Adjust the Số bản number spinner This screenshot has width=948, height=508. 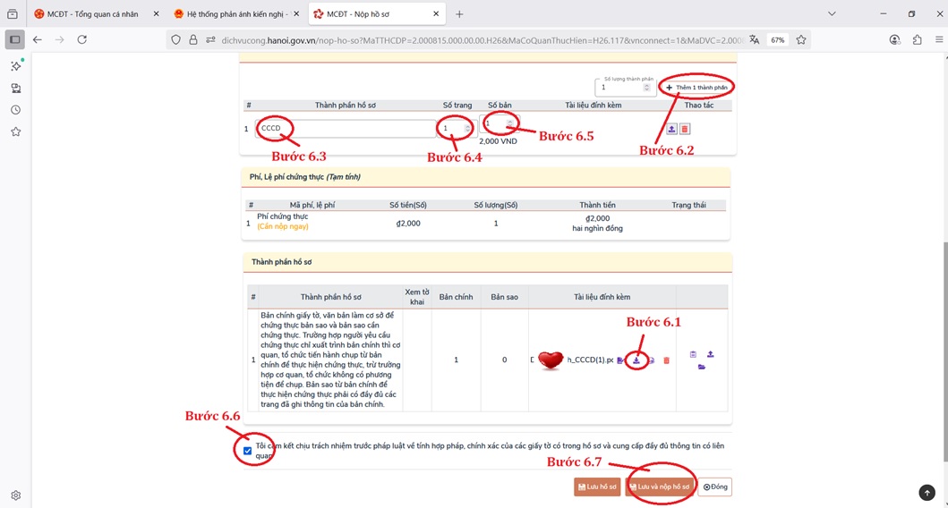coord(509,123)
